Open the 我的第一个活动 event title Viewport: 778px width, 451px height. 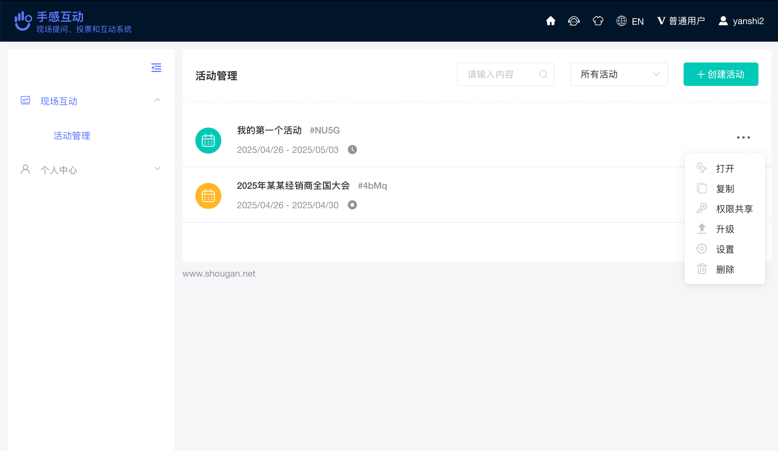[269, 130]
